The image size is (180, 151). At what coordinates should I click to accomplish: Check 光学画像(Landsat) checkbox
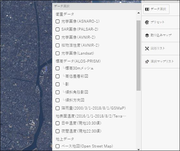click(x=58, y=53)
